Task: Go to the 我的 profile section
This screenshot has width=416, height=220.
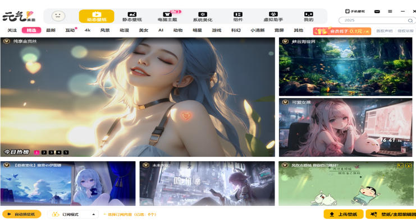Action: pyautogui.click(x=309, y=16)
